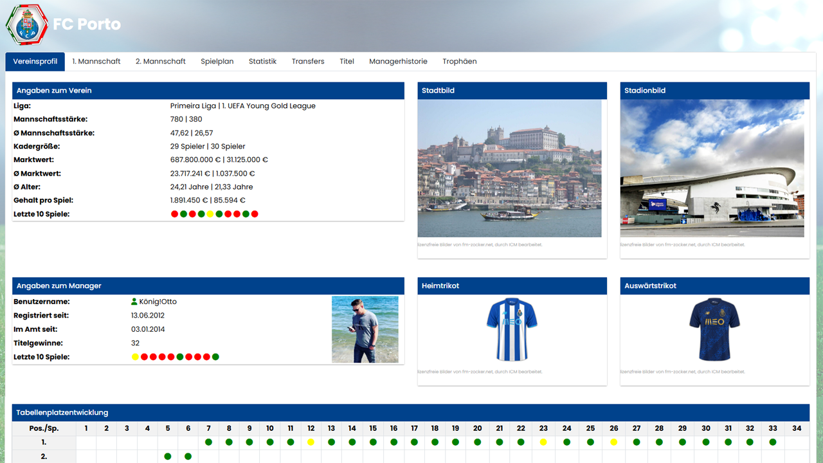
Task: Click the yellow dot in club's last games
Action: [x=210, y=214]
